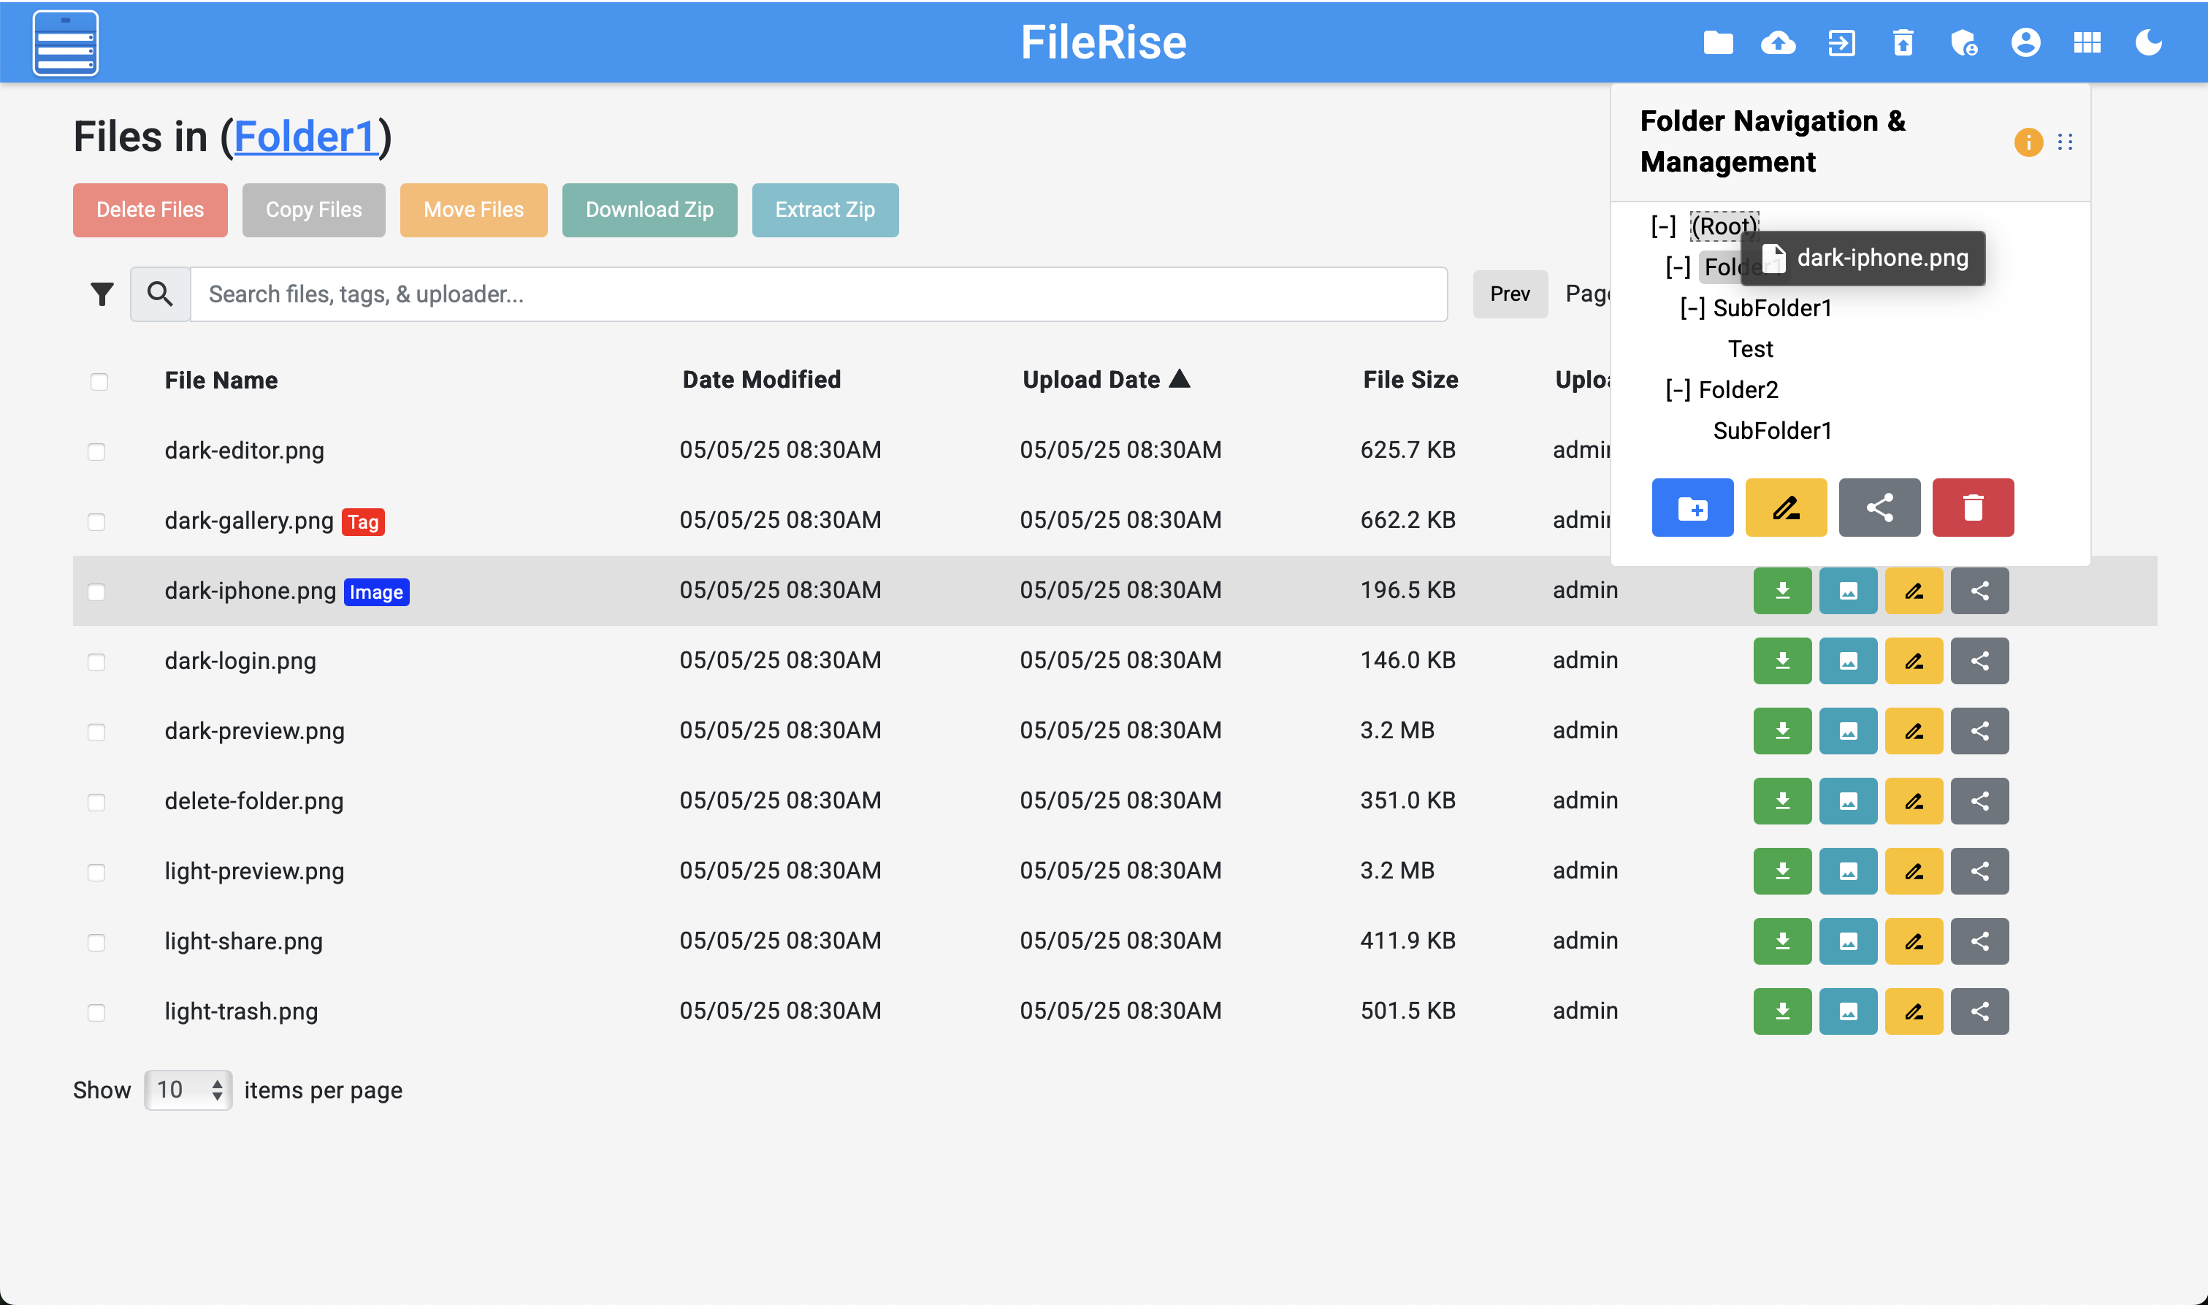Open the user profile icon
2208x1305 pixels.
coord(2025,42)
